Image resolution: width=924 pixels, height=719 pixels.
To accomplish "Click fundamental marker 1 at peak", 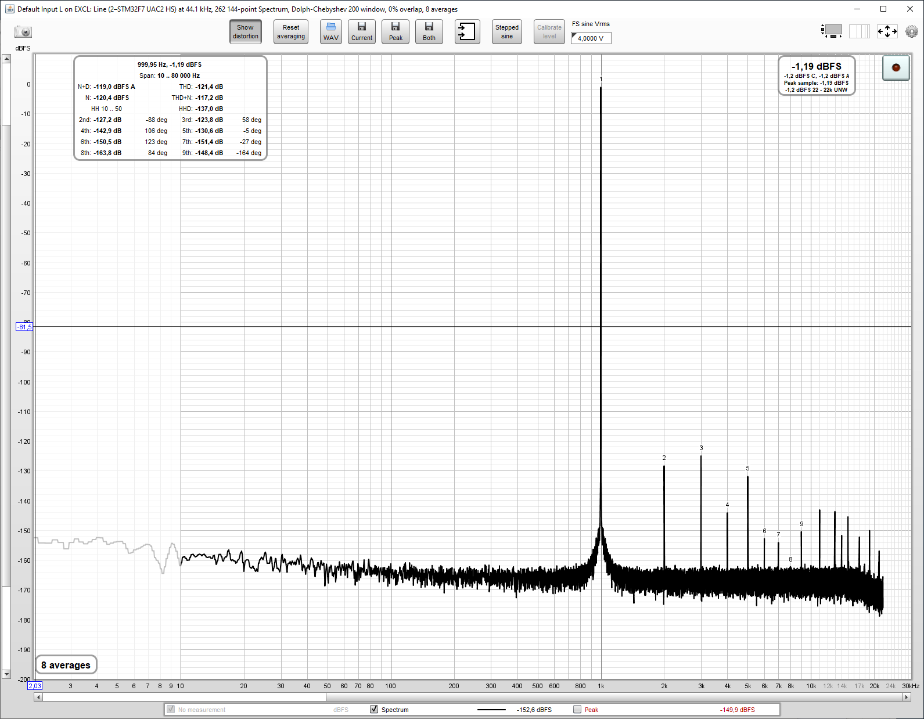I will click(x=601, y=79).
